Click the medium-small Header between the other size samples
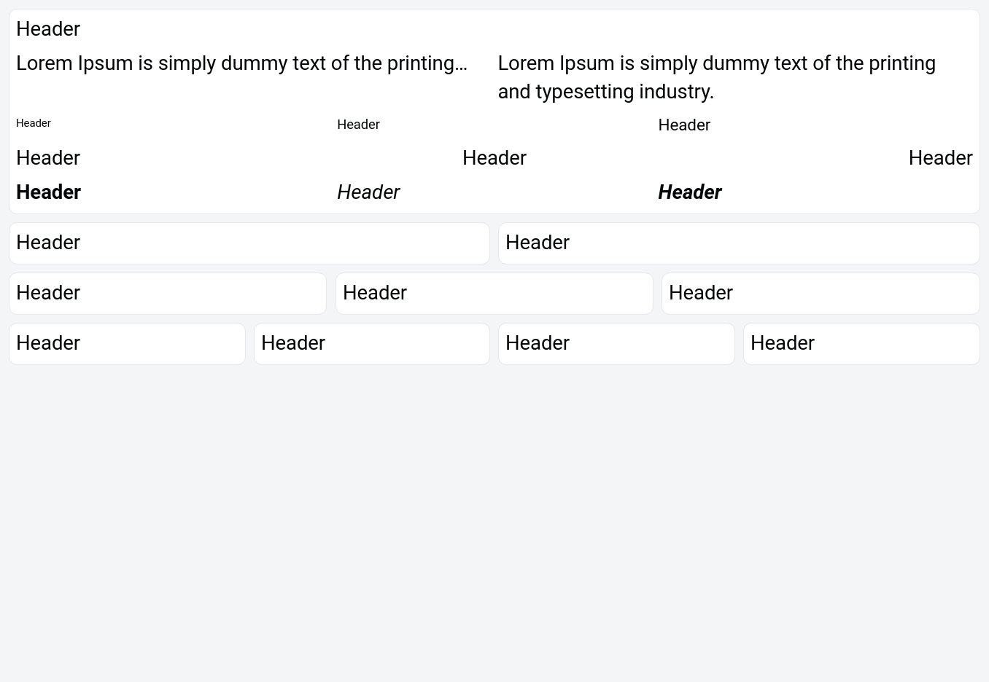The height and width of the screenshot is (682, 989). coord(358,125)
